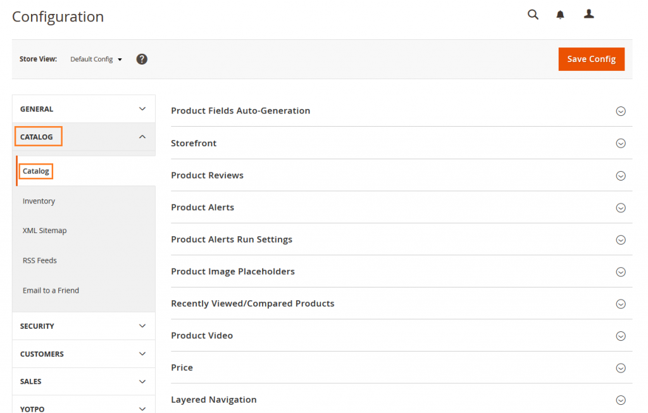This screenshot has height=413, width=648.
Task: Click the Configuration page heading
Action: tap(58, 16)
